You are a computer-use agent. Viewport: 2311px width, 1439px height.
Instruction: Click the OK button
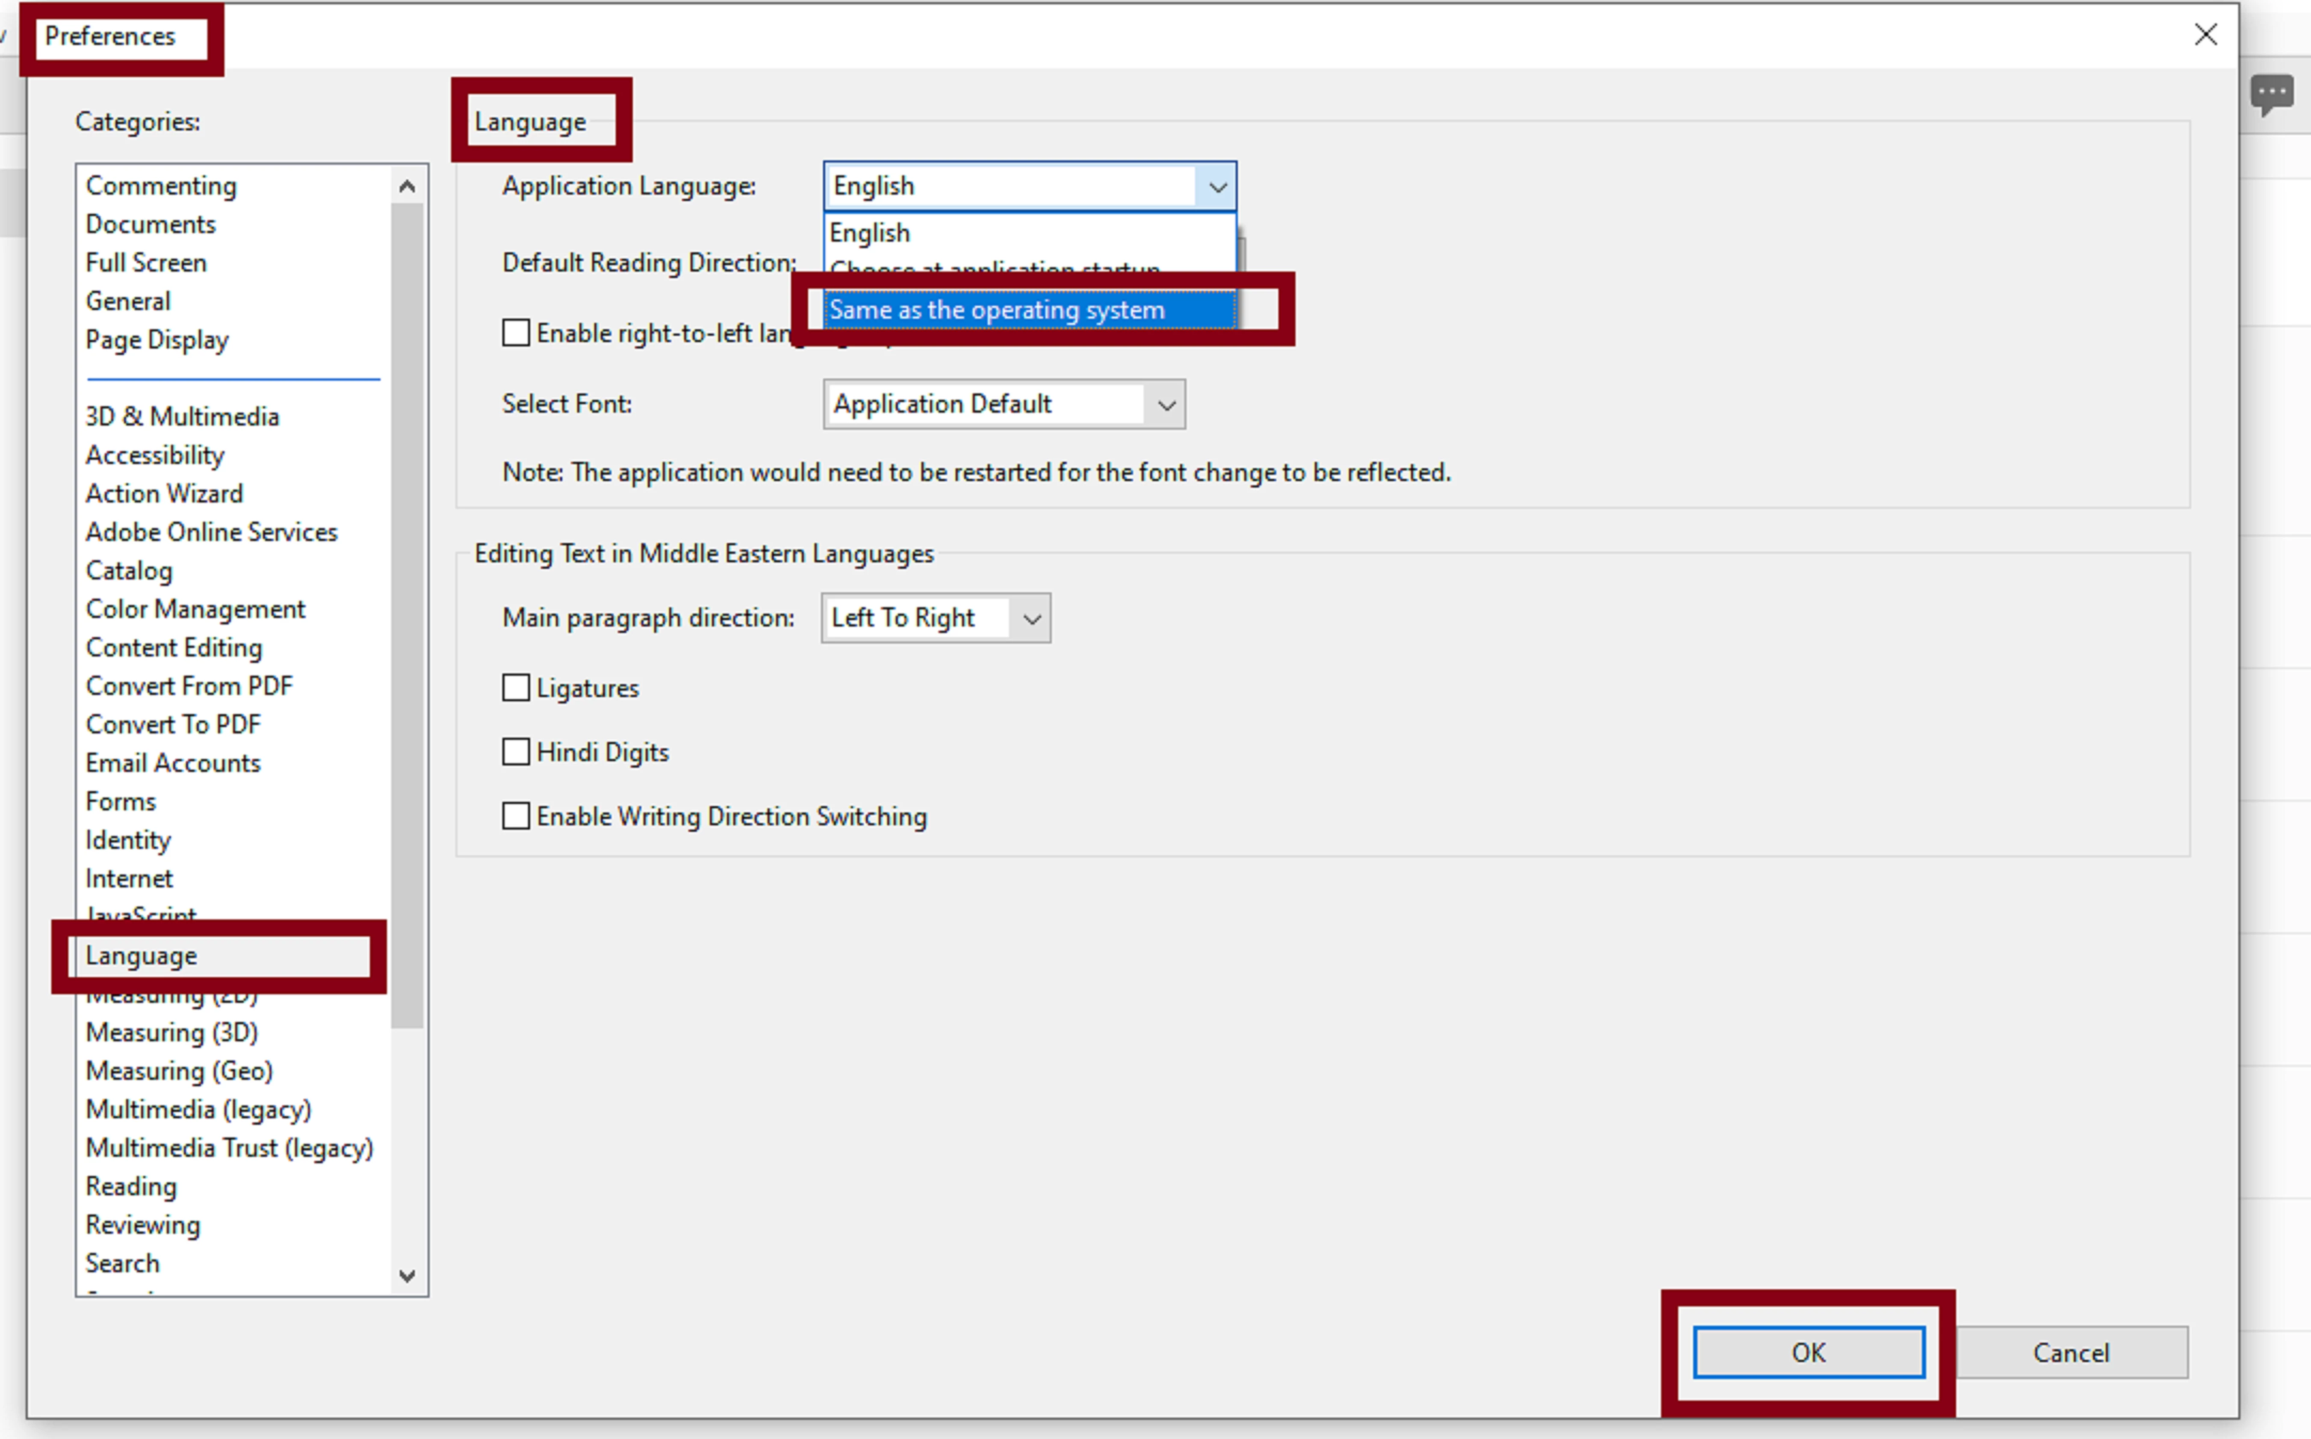tap(1808, 1352)
